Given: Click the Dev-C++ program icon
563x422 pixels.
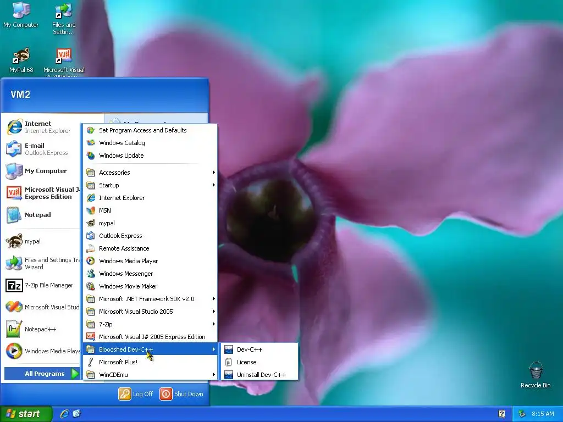Looking at the screenshot, I should [x=229, y=349].
